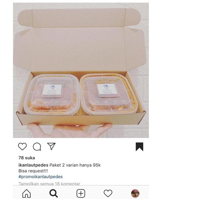This screenshot has width=199, height=199.
Task: View the list behind "78 suka"
Action: pos(27,158)
